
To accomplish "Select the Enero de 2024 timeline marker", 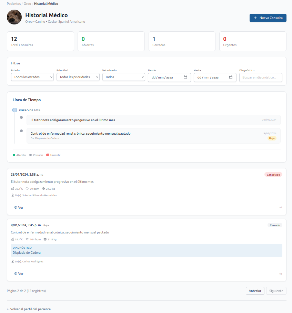I will (x=14, y=110).
